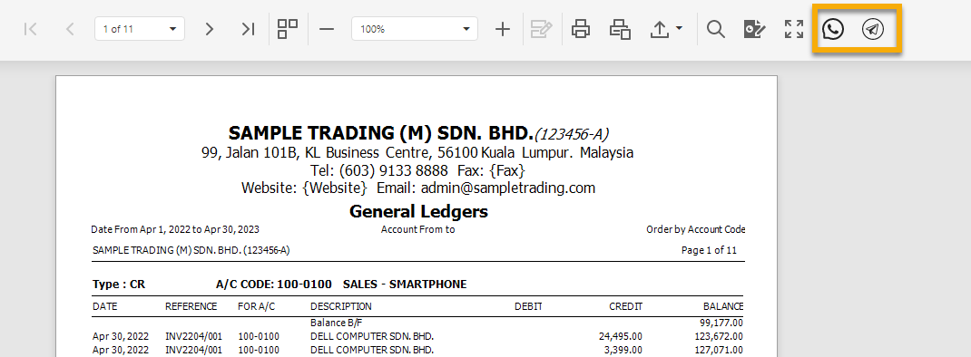Jump to the last page

(x=249, y=29)
